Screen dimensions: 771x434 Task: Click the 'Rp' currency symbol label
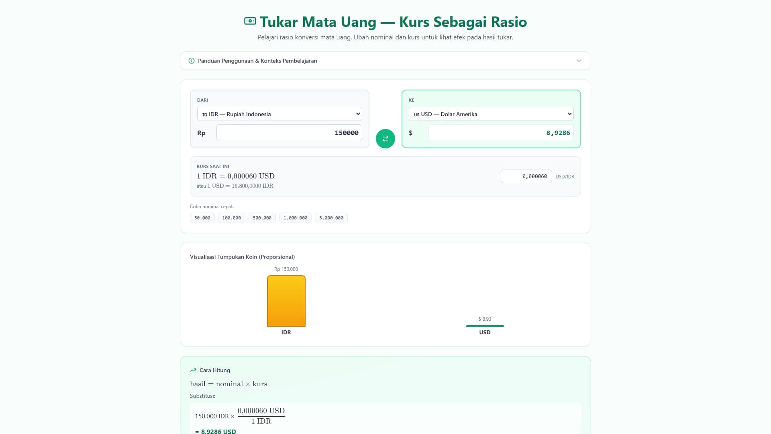pos(201,133)
